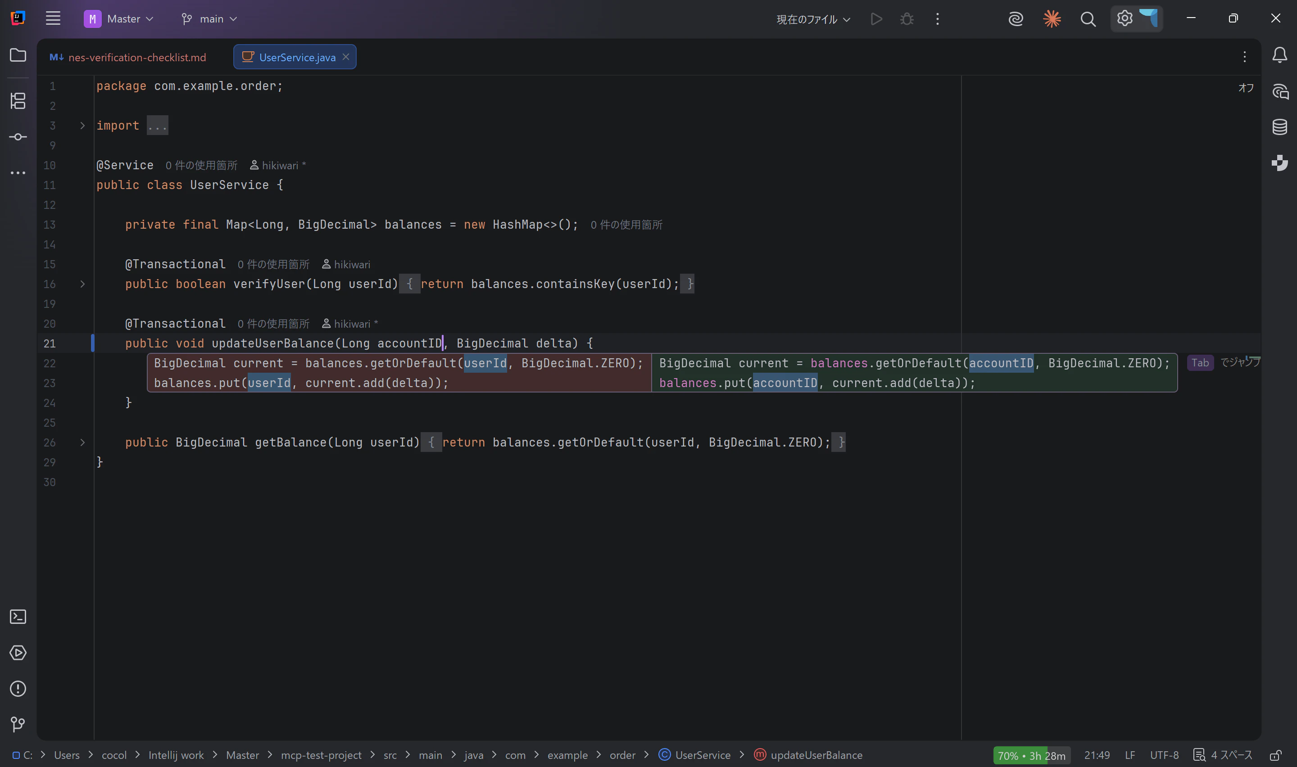Image resolution: width=1297 pixels, height=767 pixels.
Task: Click the 0 件の使用箇所 hint on line 15
Action: (x=273, y=265)
